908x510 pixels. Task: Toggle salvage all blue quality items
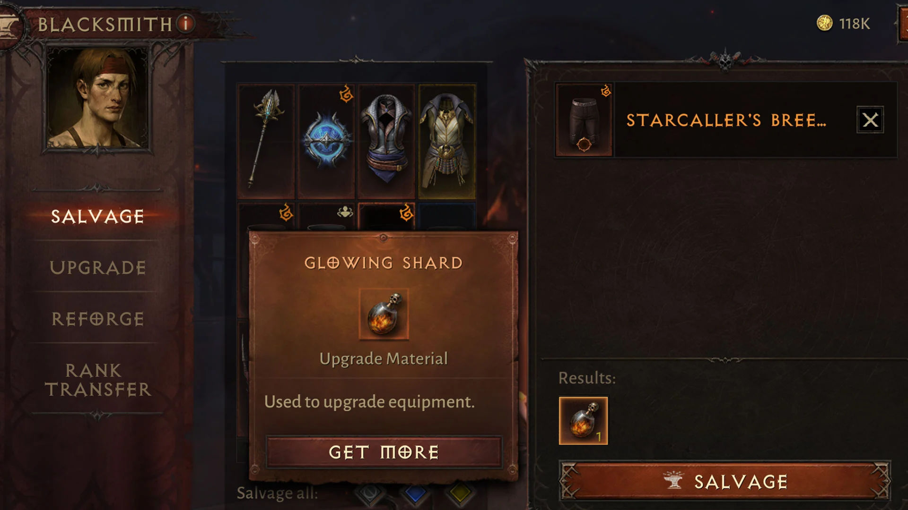tap(415, 493)
